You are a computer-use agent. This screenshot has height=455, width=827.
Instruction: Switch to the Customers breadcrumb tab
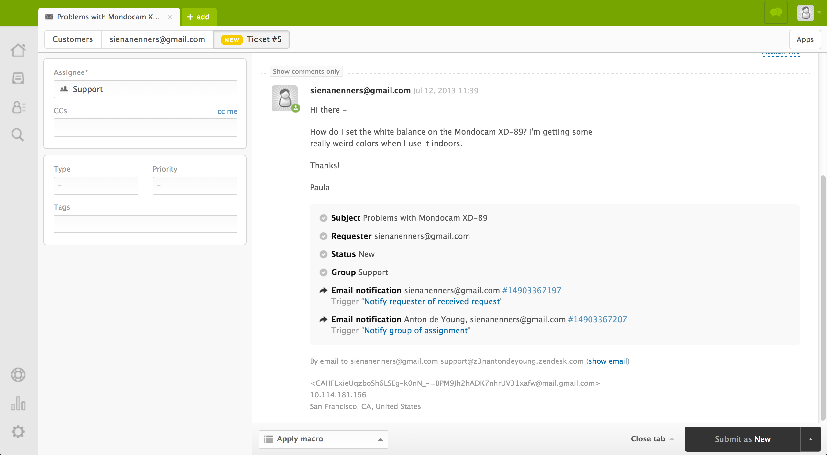[72, 39]
